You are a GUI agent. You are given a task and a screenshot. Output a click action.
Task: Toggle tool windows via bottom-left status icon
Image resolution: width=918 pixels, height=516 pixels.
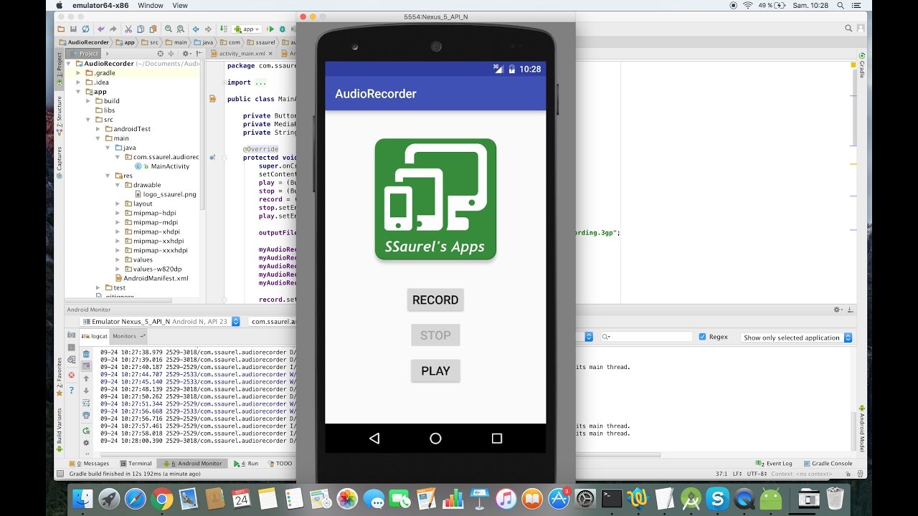61,474
